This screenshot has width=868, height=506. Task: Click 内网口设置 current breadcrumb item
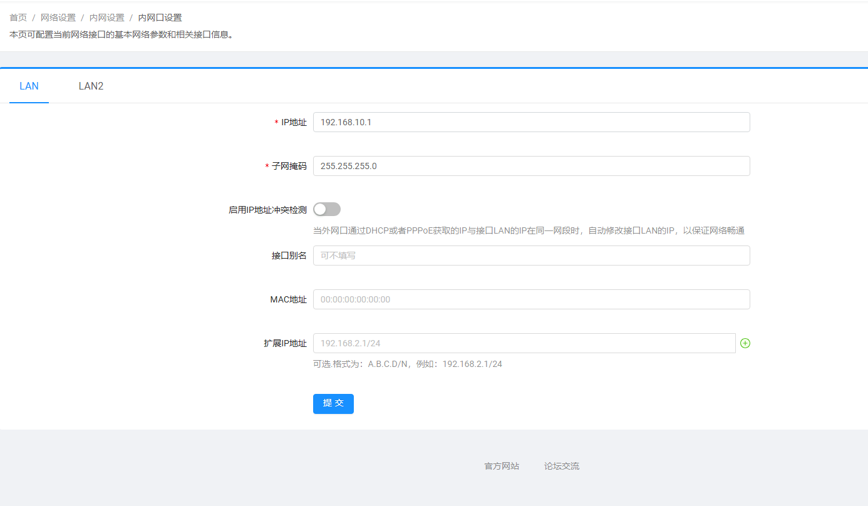pyautogui.click(x=160, y=18)
